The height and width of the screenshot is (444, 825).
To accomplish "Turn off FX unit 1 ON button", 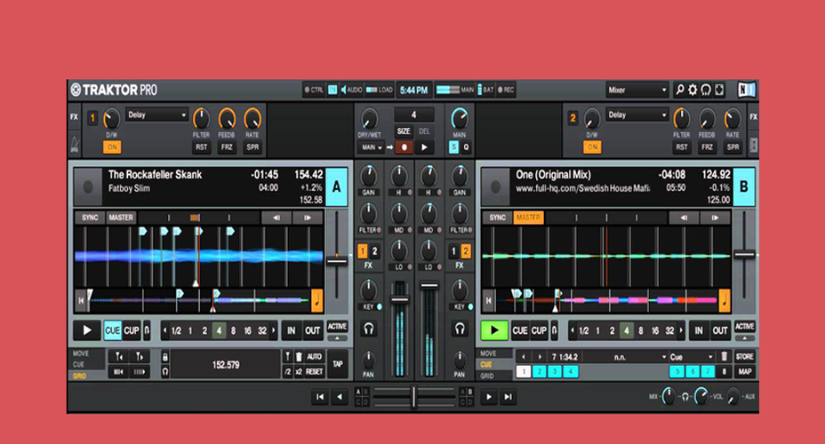I will click(111, 147).
